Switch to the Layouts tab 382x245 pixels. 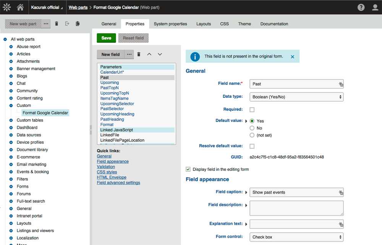tap(204, 24)
